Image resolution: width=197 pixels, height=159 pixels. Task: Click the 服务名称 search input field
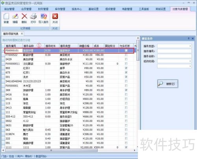175,56
